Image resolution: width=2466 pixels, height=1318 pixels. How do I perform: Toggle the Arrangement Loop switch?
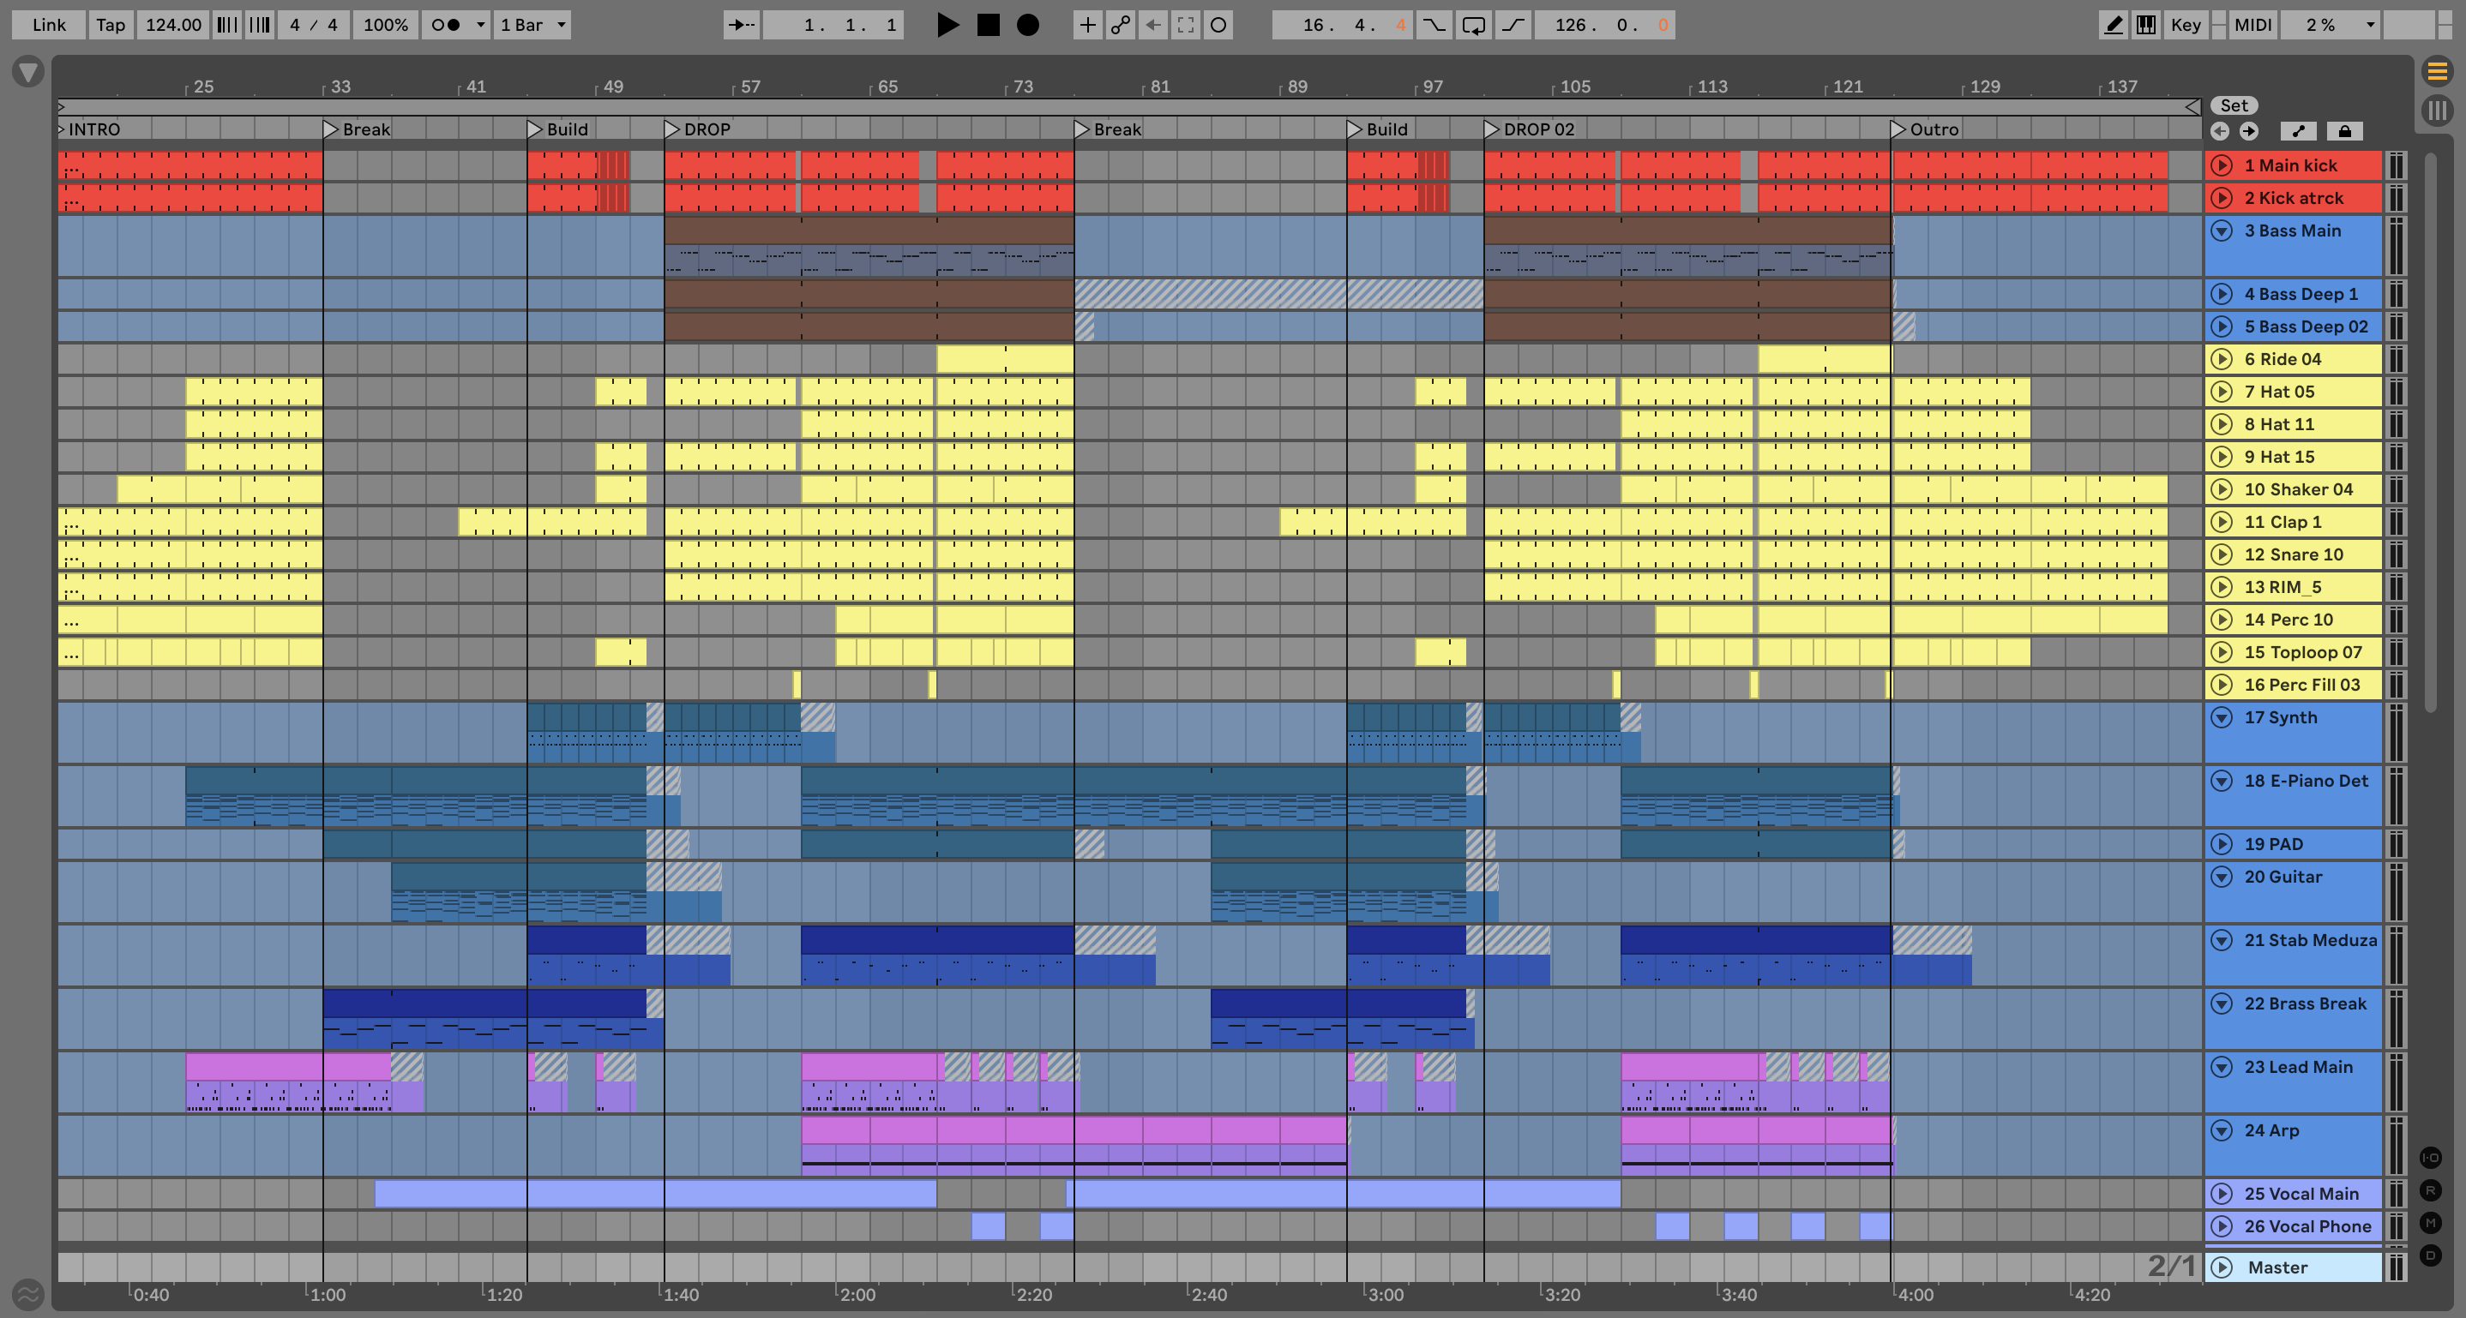tap(1473, 25)
